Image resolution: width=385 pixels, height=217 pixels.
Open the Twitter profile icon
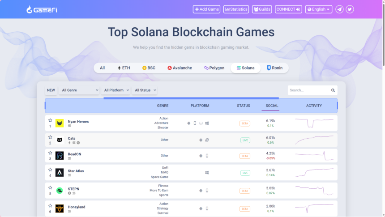click(350, 9)
